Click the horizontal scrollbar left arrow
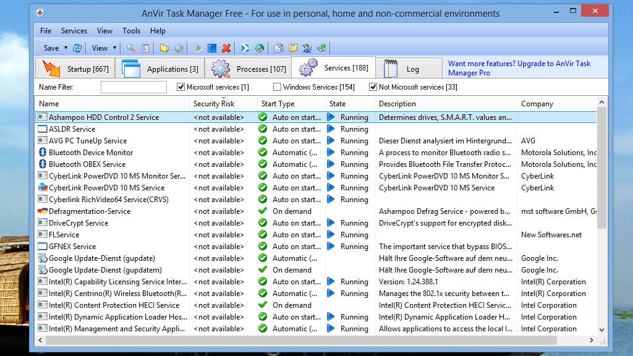The width and height of the screenshot is (633, 356). tap(40, 341)
